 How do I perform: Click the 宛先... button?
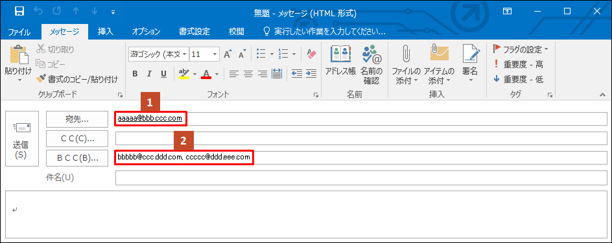point(77,119)
